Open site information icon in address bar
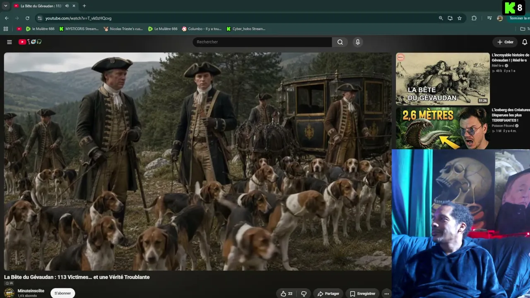The width and height of the screenshot is (530, 298). click(39, 18)
